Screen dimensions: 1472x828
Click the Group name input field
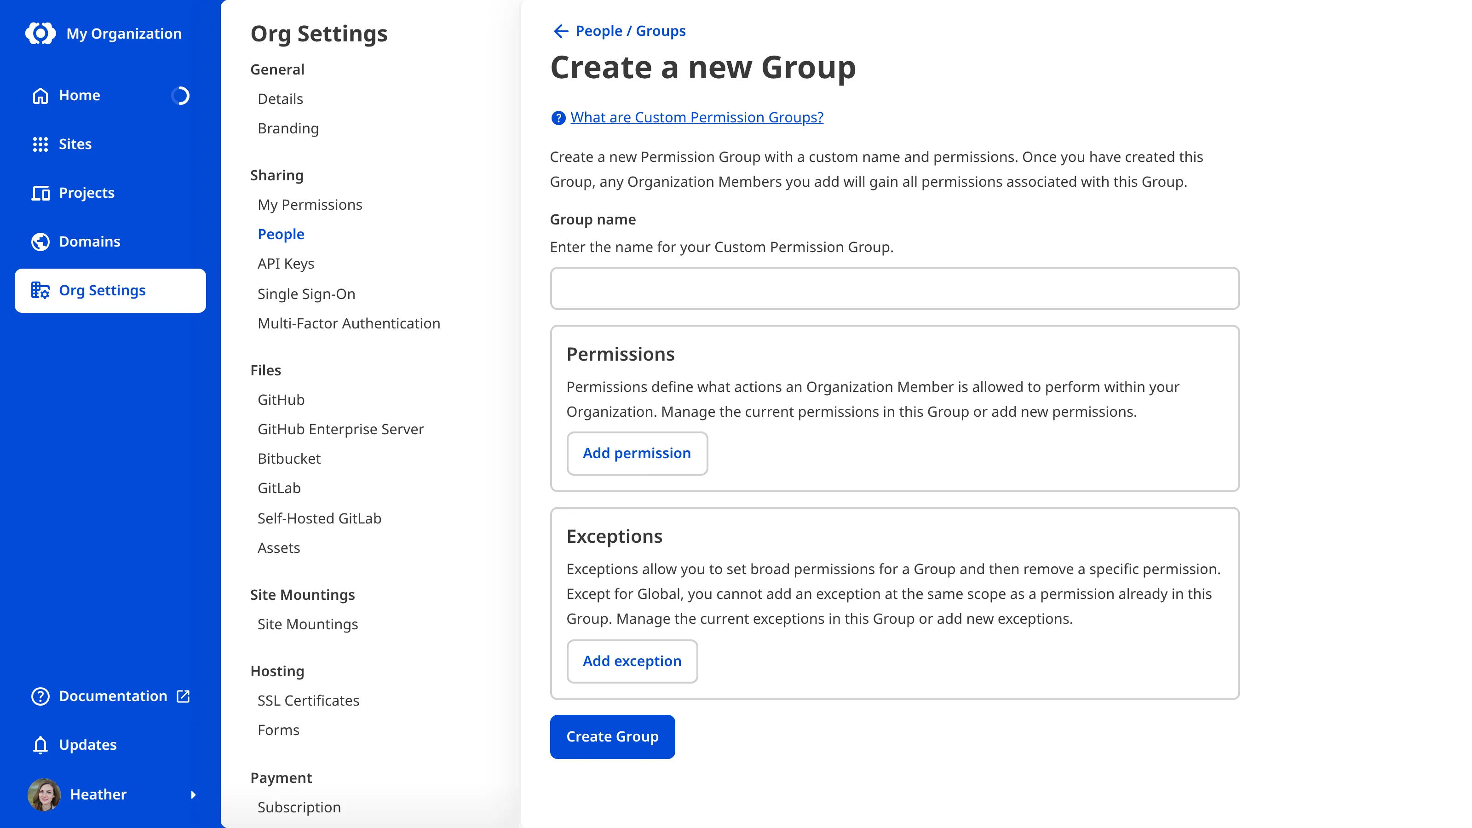(x=894, y=288)
